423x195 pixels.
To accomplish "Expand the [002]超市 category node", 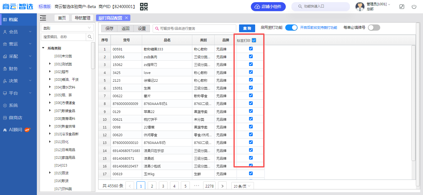I will point(50,71).
